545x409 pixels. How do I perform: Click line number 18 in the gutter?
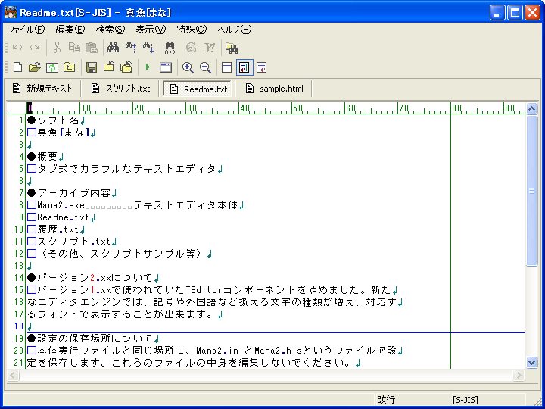click(19, 326)
